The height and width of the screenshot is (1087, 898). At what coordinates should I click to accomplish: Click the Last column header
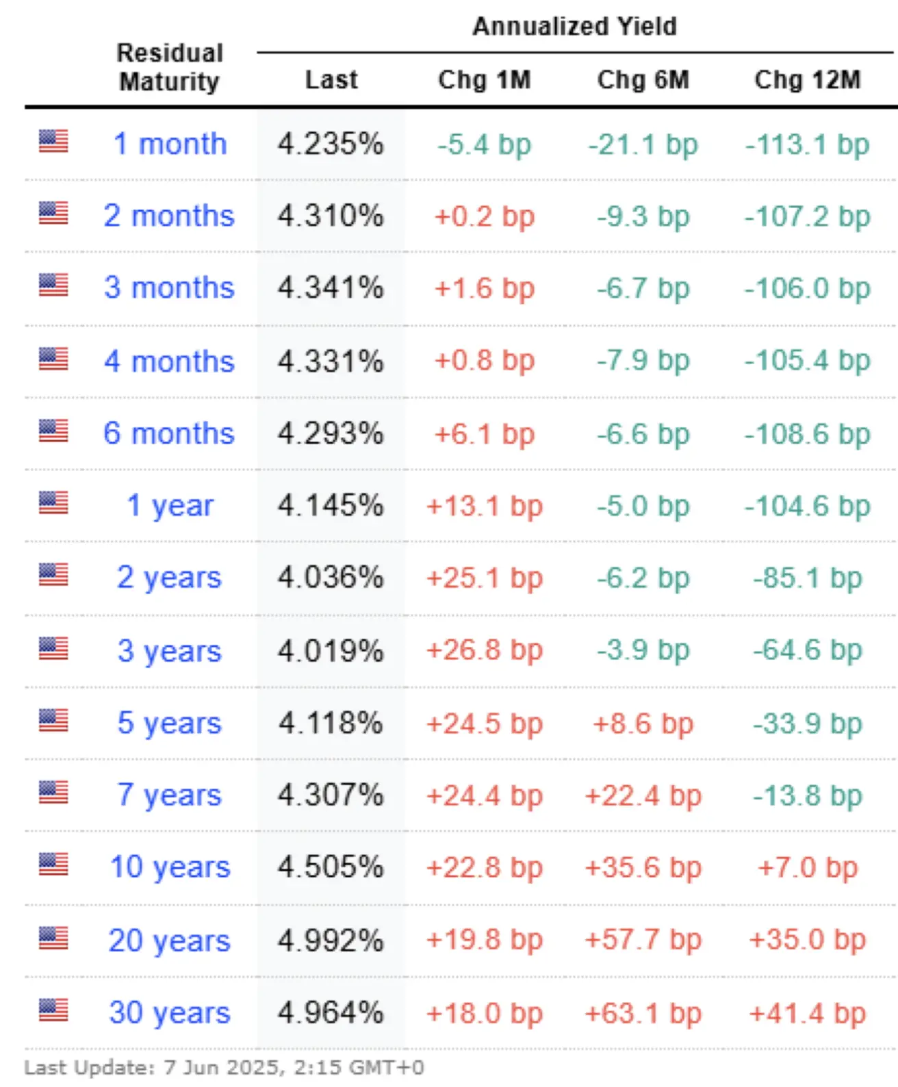click(x=331, y=79)
